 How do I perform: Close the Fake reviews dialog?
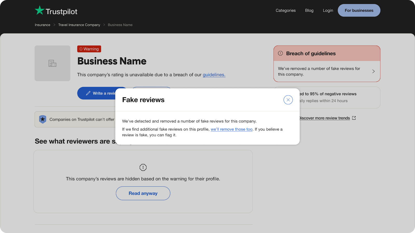coord(288,100)
